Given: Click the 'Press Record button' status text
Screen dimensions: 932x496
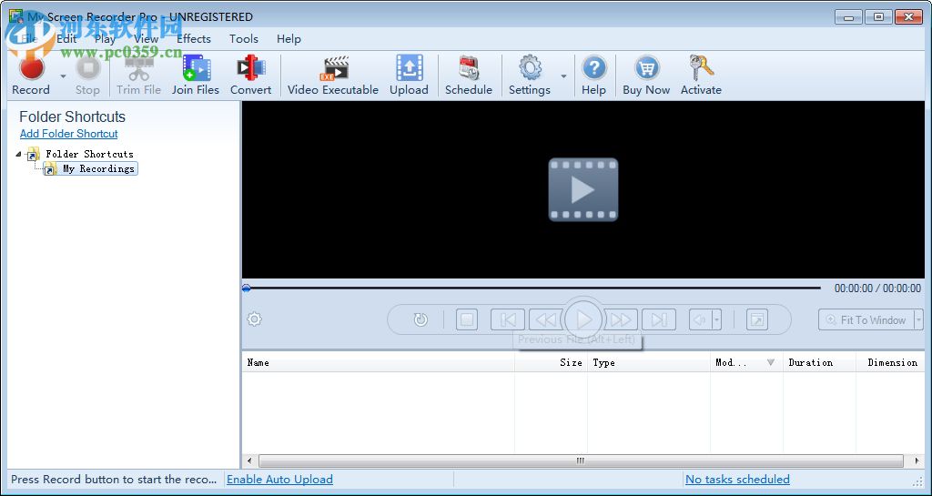Looking at the screenshot, I should click(x=114, y=480).
